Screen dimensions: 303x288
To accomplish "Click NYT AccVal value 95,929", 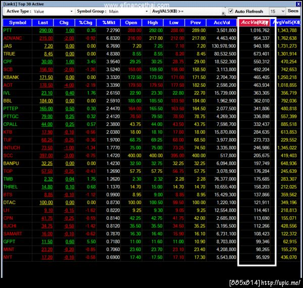I will pos(263,258).
